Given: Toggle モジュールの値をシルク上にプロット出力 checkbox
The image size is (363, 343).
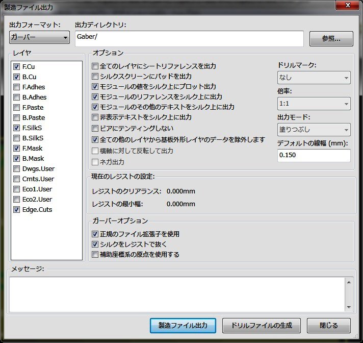Looking at the screenshot, I should (x=95, y=87).
